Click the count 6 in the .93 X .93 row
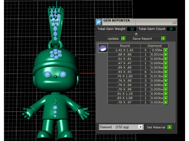The width and height of the screenshot is (189, 141). pyautogui.click(x=145, y=72)
